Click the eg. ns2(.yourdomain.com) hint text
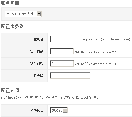Screen dimensions: 132x117 [95, 64]
